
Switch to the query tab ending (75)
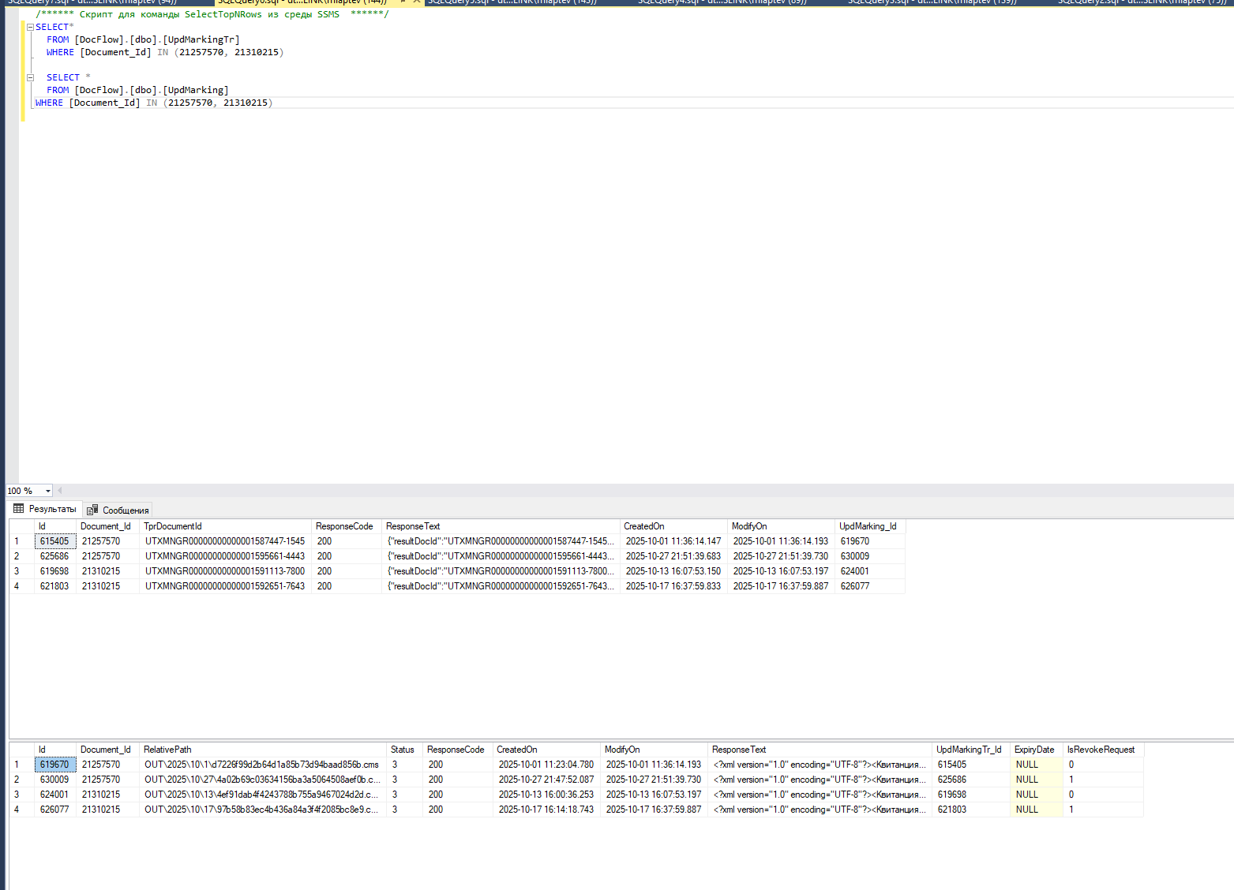pos(1142,2)
